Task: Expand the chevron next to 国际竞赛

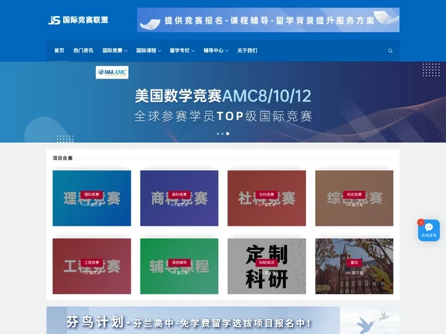Action: click(126, 51)
